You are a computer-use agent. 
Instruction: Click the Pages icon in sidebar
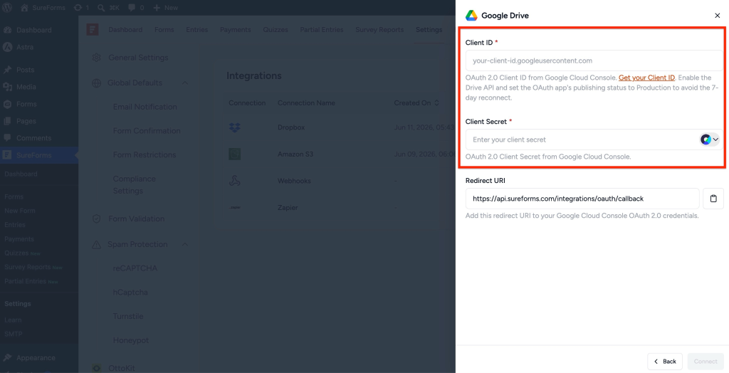pyautogui.click(x=7, y=121)
